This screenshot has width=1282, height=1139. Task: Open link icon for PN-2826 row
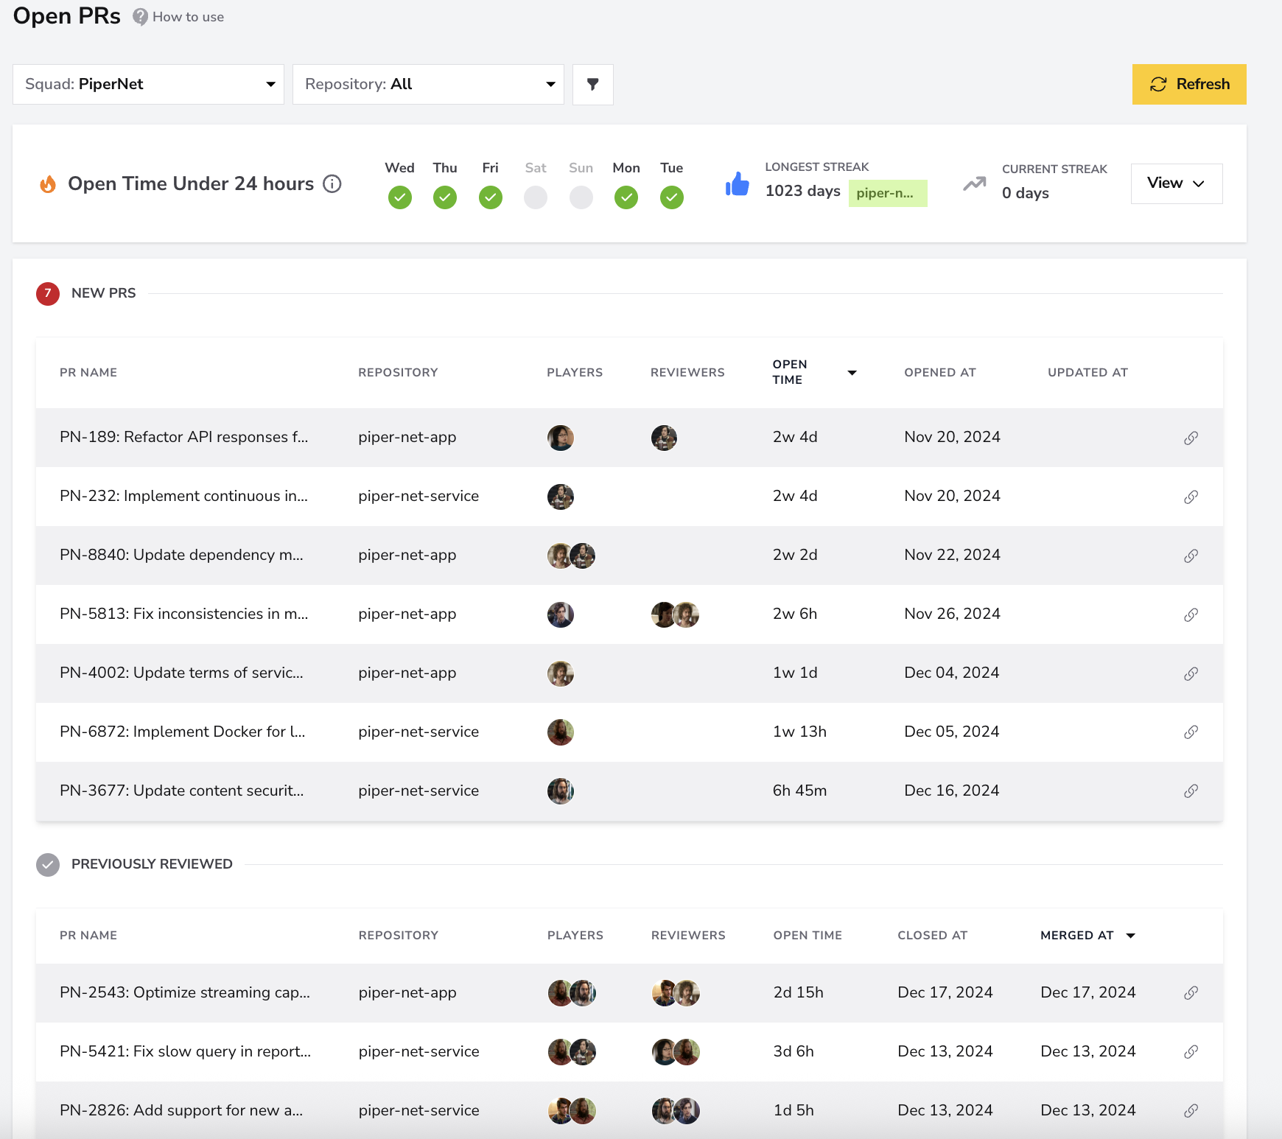[1191, 1110]
